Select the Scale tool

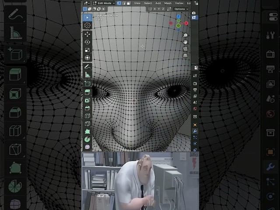click(87, 50)
